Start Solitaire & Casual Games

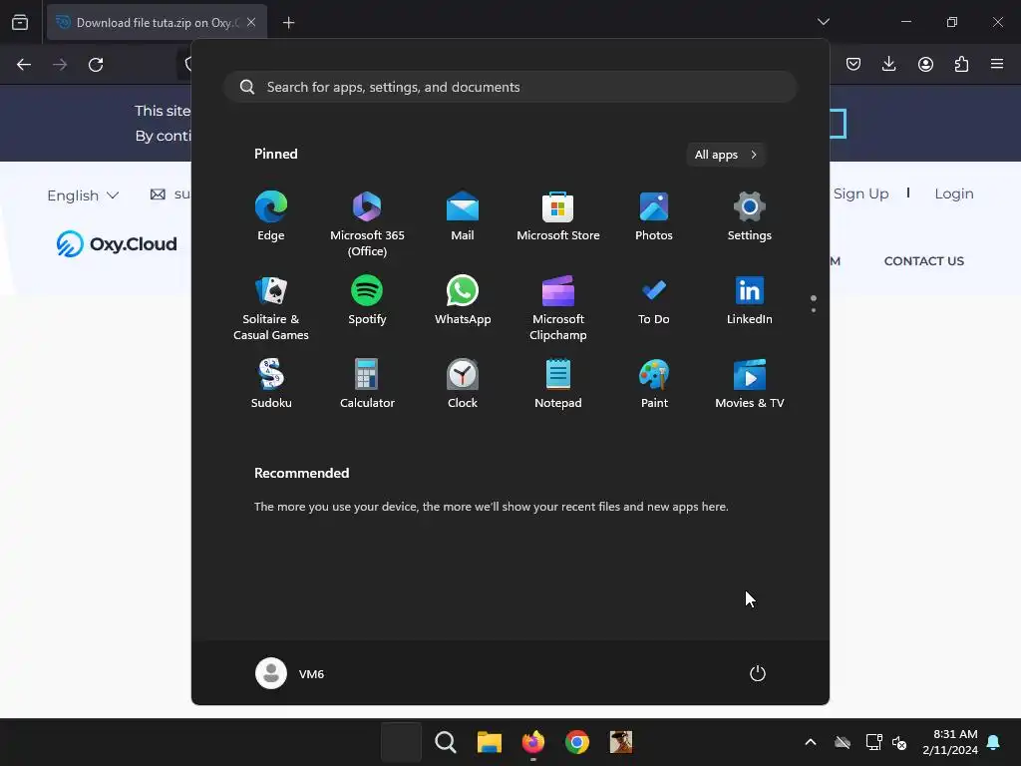pos(271,307)
